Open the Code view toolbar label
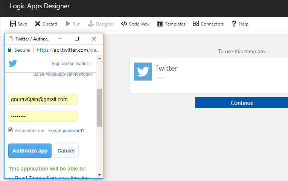Screen dimensions: 288x181 [139, 24]
